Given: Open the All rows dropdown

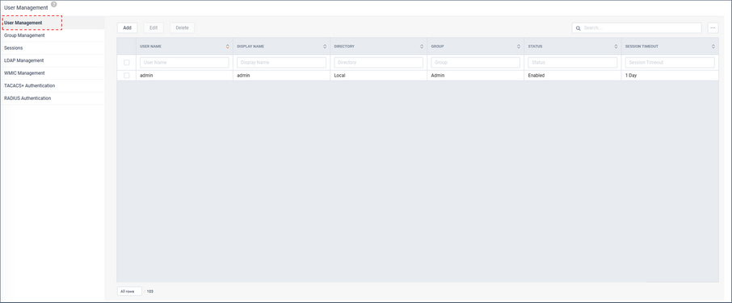Looking at the screenshot, I should click(129, 292).
